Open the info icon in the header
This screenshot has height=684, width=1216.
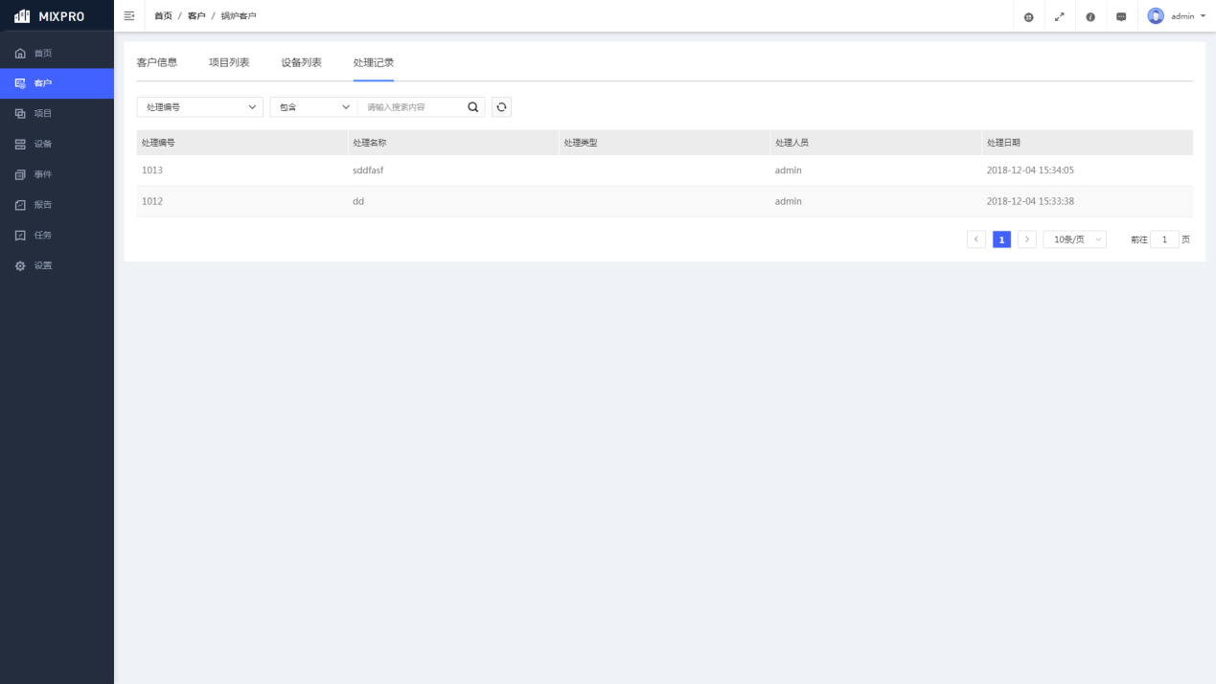coord(1090,16)
